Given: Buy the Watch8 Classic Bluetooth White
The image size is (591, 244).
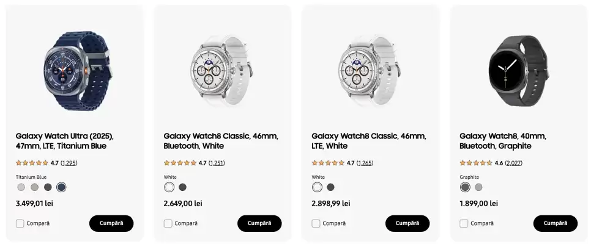Looking at the screenshot, I should [x=259, y=223].
